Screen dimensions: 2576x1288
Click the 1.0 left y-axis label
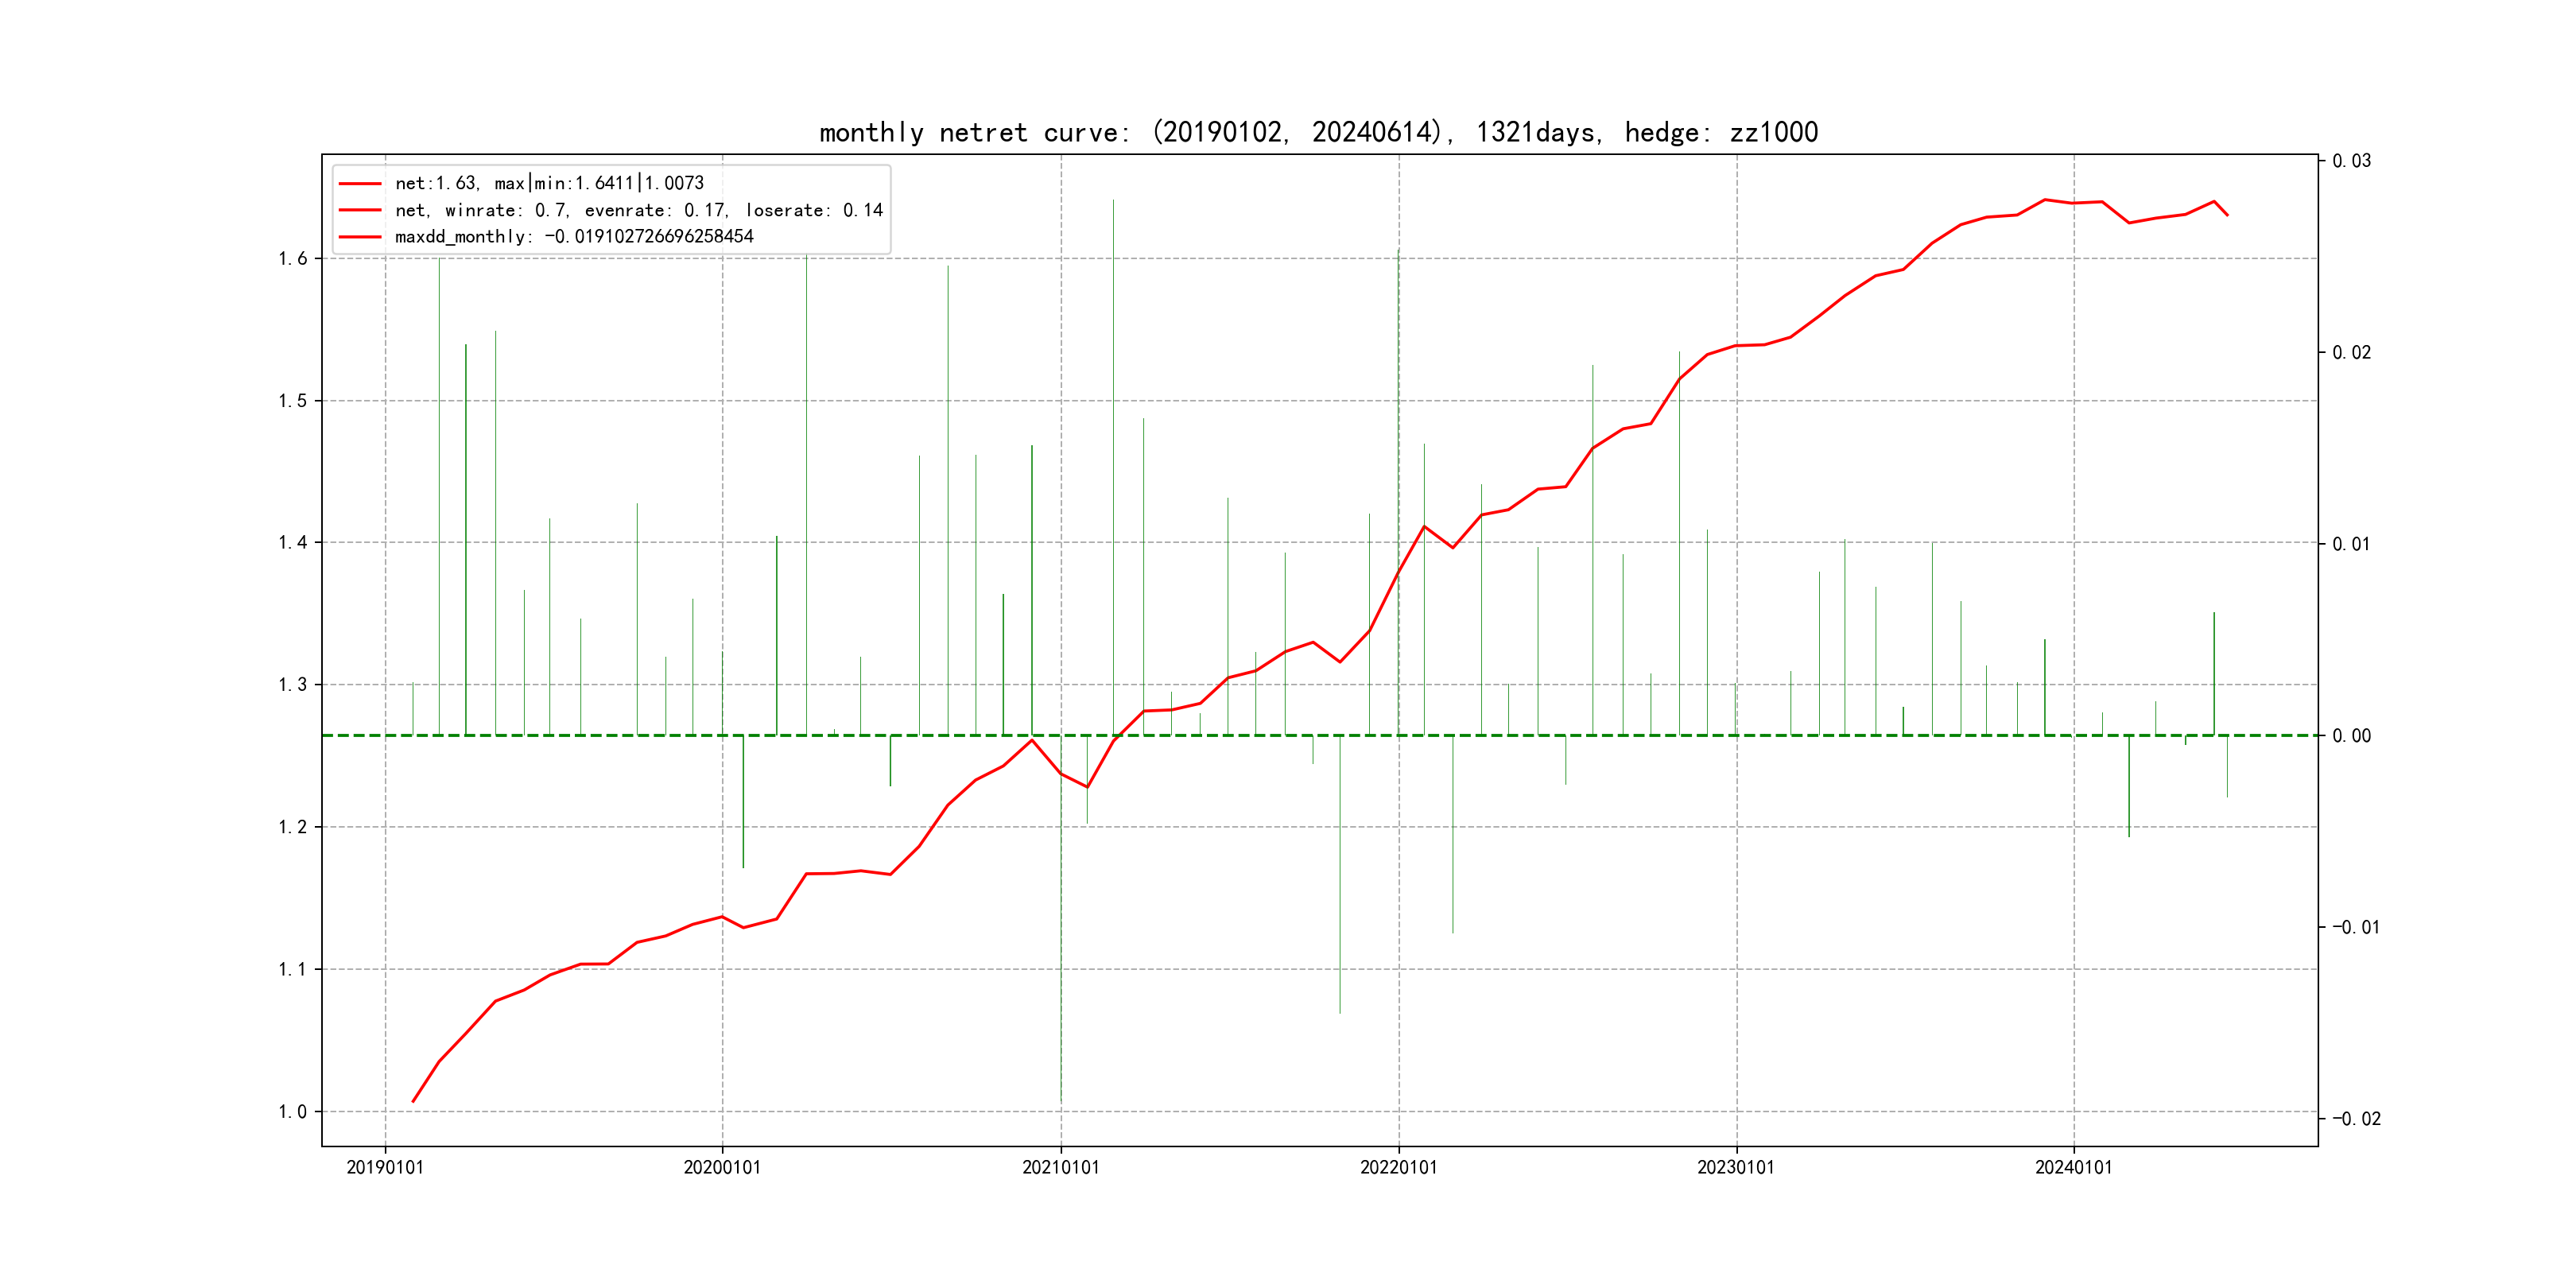293,1112
